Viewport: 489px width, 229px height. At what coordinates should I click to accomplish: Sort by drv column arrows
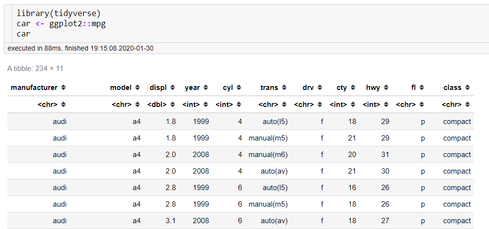(320, 88)
